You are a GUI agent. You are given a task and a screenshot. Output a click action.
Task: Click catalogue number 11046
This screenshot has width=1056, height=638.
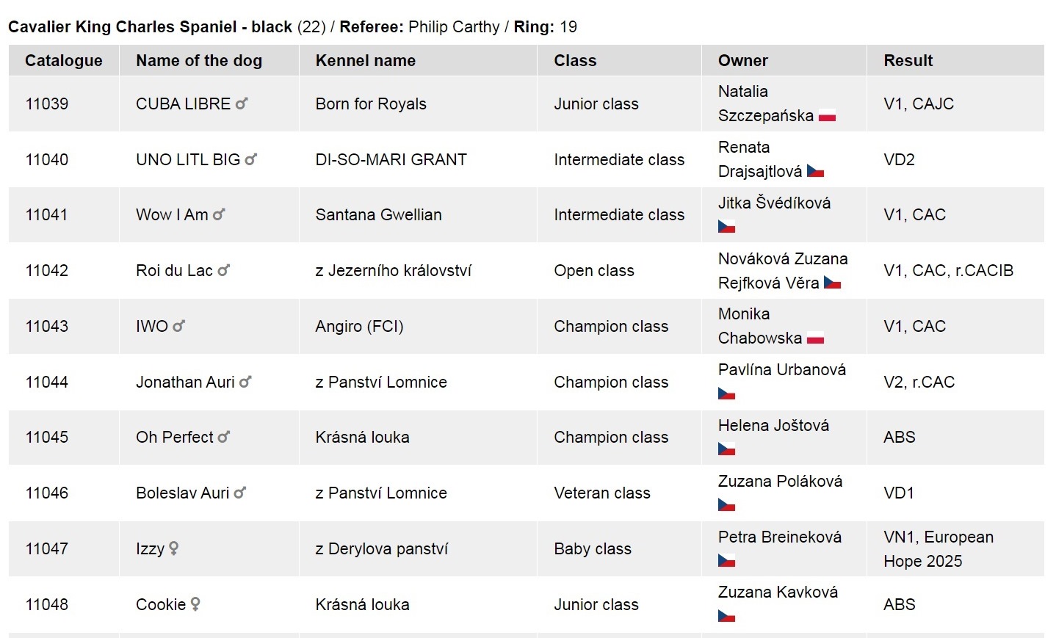[x=47, y=493]
